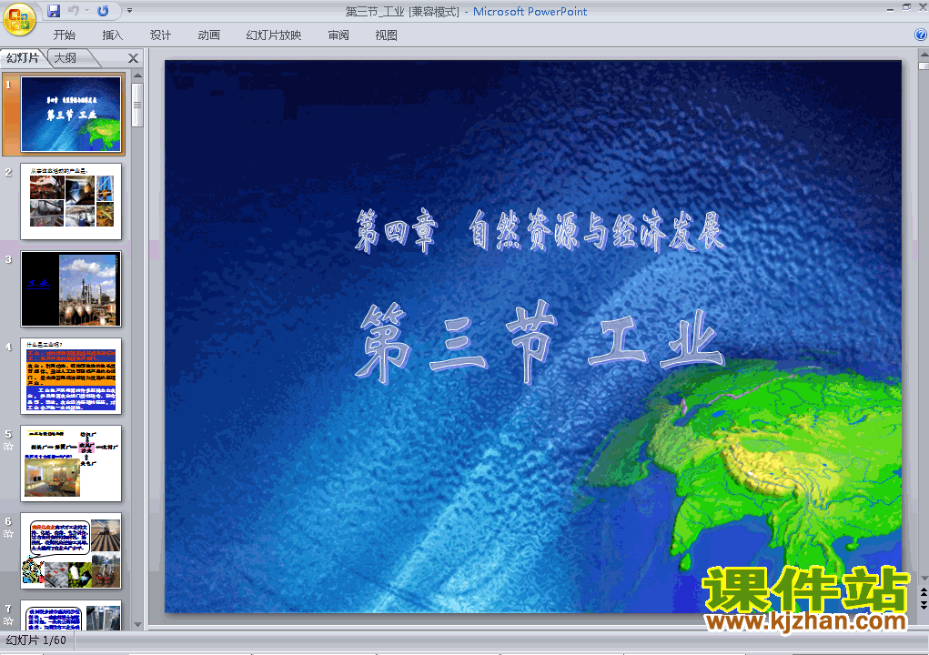The height and width of the screenshot is (655, 929).
Task: Open the 审阅 ribbon tab
Action: click(x=338, y=35)
